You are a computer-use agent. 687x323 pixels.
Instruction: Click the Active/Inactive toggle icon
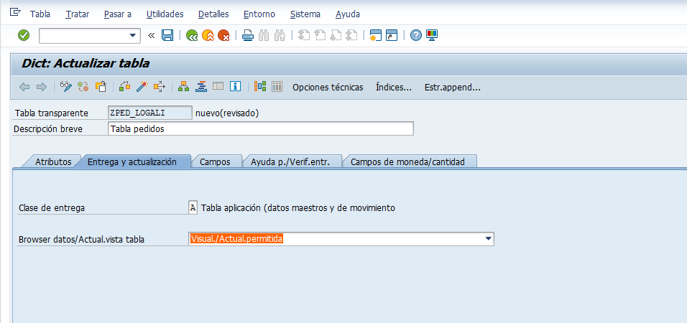pos(83,87)
